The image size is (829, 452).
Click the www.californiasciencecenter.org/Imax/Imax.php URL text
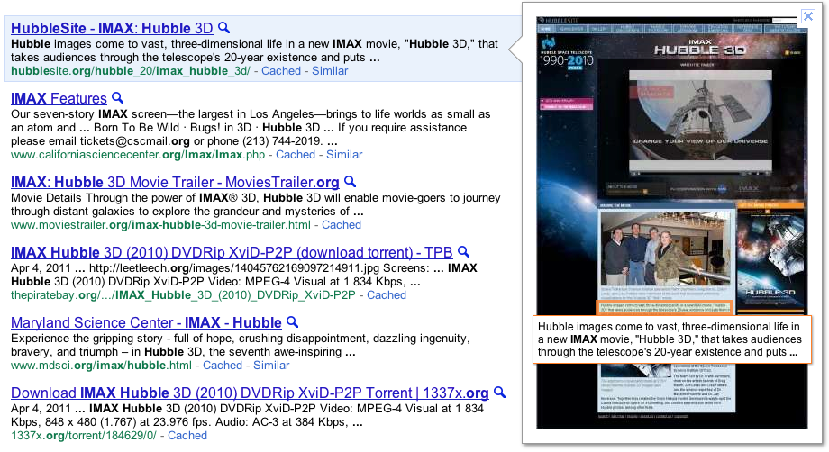click(x=138, y=155)
